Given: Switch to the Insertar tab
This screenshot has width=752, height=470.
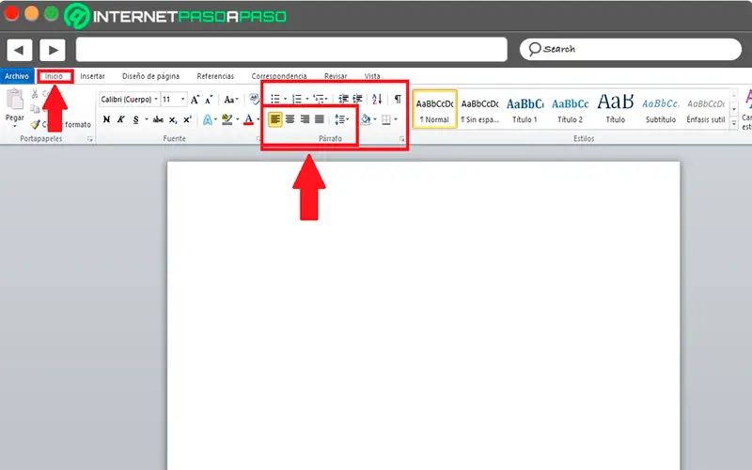Looking at the screenshot, I should [x=92, y=76].
